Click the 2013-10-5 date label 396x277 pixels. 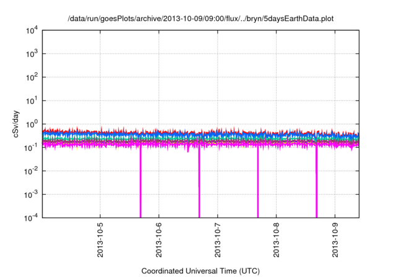coord(100,240)
